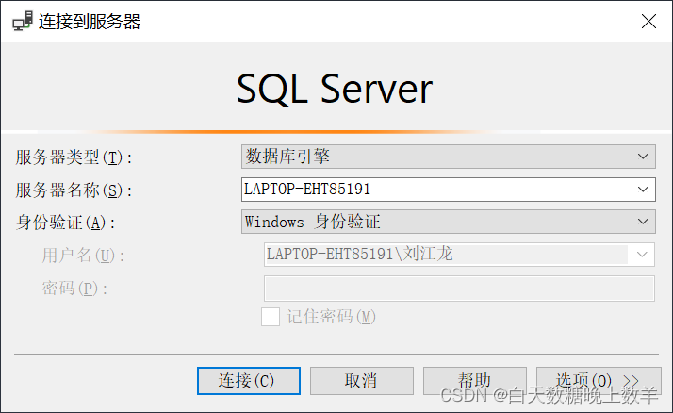Expand the 服务器名称 dropdown arrow

[643, 190]
